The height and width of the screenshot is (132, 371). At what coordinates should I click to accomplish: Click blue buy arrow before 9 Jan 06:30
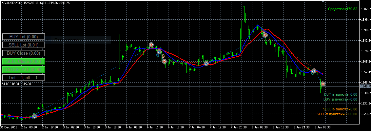[x=314, y=71]
